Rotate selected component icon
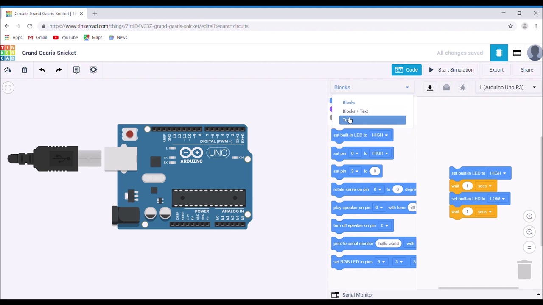543x305 pixels. point(8,70)
